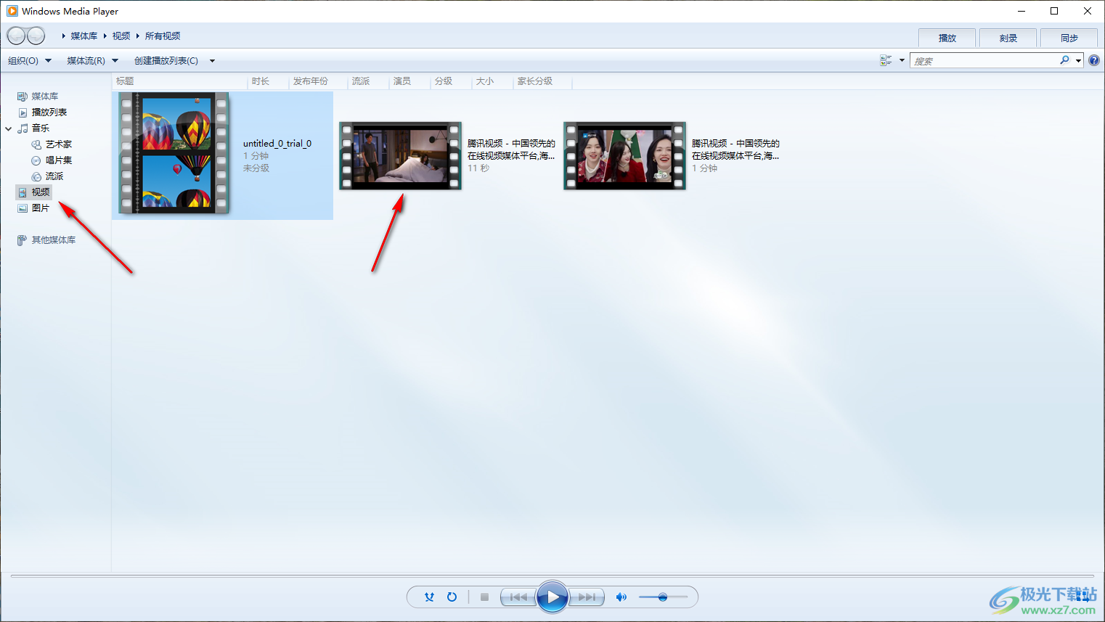Image resolution: width=1105 pixels, height=622 pixels.
Task: Open the 视频 breadcrumb
Action: coord(121,36)
